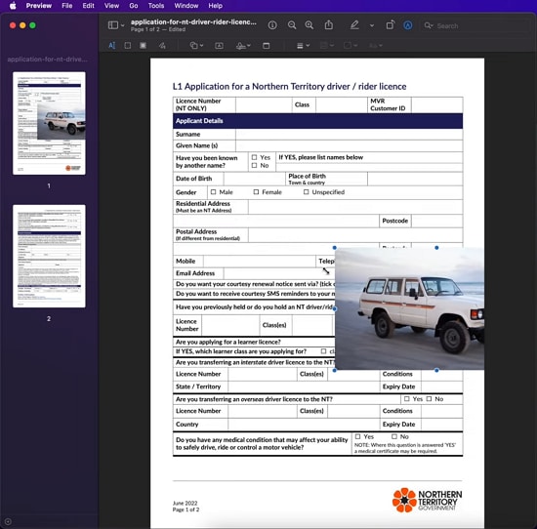Zoom out using the minus magnifier

pyautogui.click(x=292, y=25)
